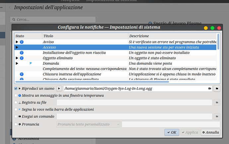Click the Accessibilità icon in the background sidebar

click(x=14, y=139)
